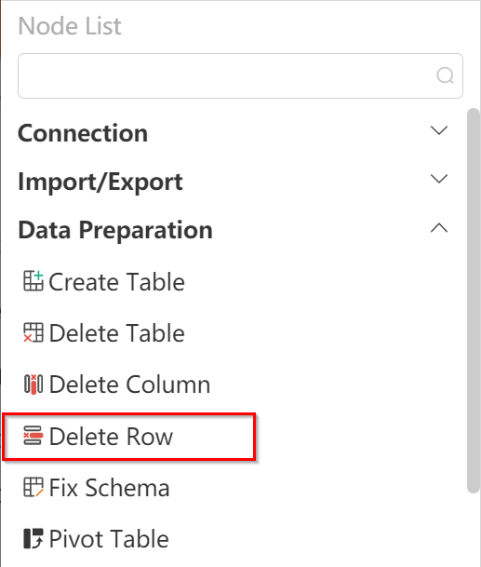Choose the Create Table label
This screenshot has width=481, height=567.
[x=116, y=282]
